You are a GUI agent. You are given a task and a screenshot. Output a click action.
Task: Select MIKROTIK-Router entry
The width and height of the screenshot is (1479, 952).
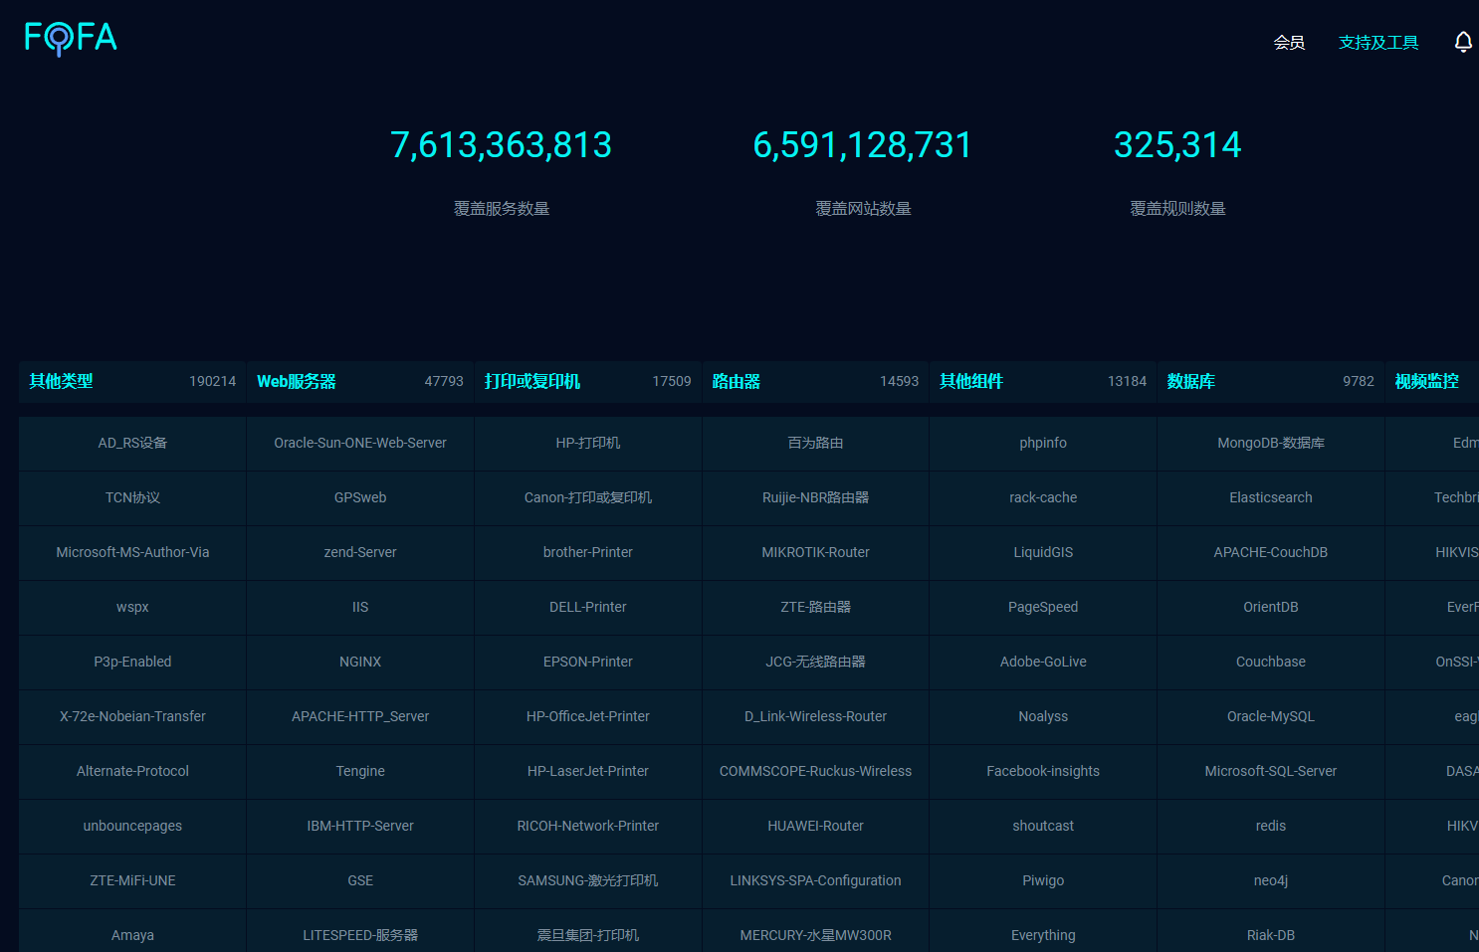click(816, 552)
